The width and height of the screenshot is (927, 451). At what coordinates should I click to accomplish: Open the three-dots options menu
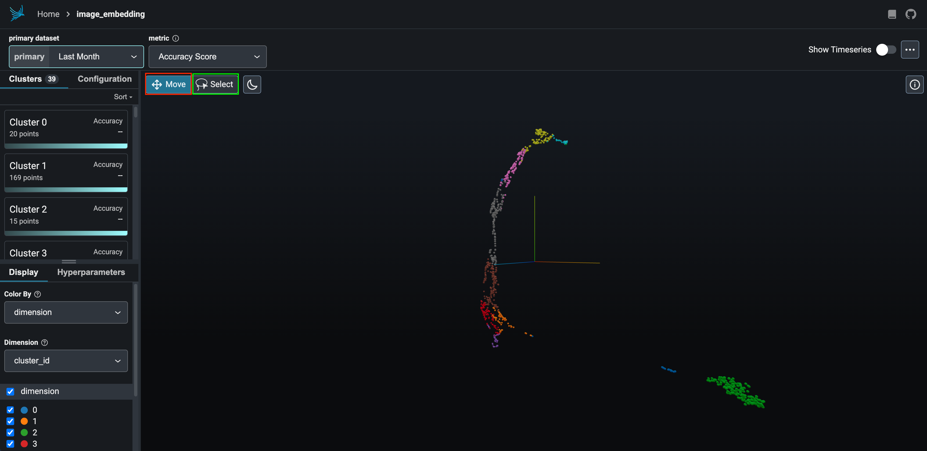[910, 50]
